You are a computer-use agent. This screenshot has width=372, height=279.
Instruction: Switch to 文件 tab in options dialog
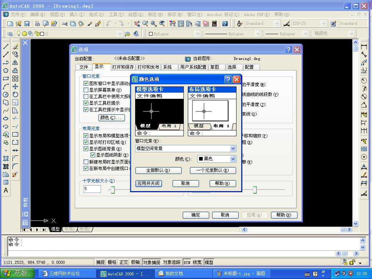(84, 67)
